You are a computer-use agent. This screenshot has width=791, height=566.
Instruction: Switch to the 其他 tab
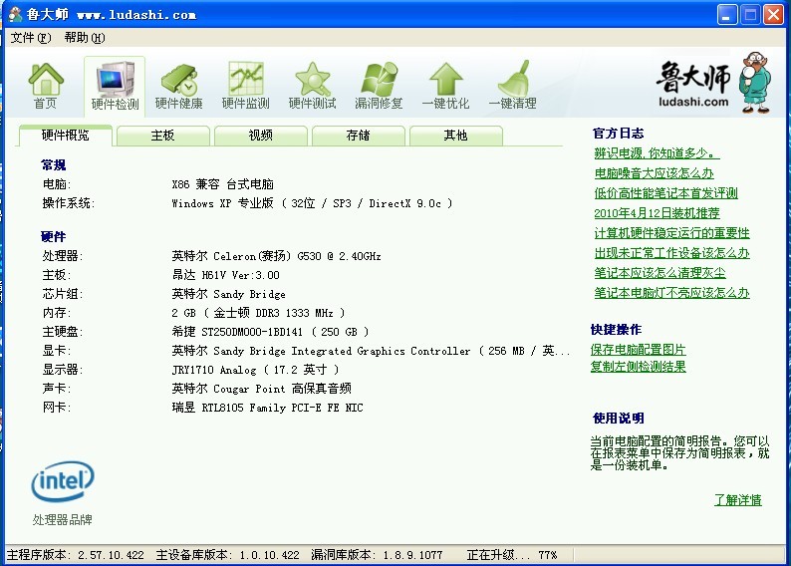tap(455, 136)
